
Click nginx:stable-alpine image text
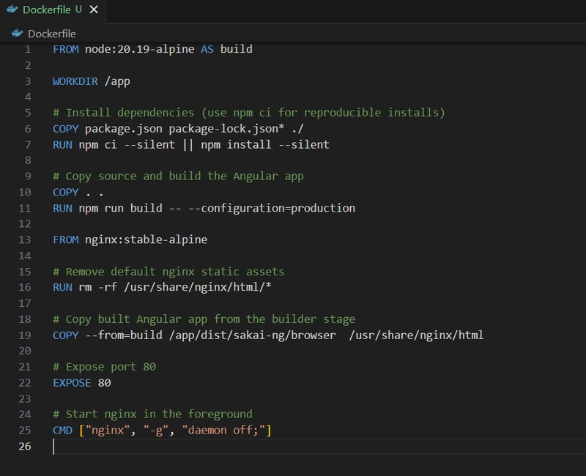(x=147, y=240)
